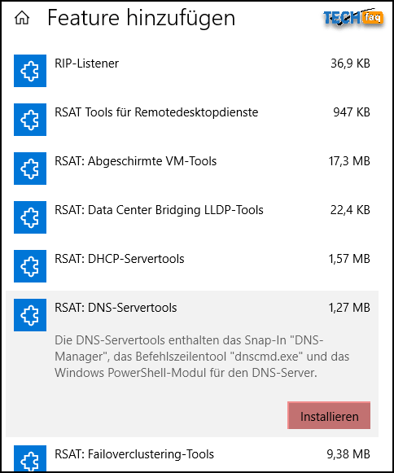
Task: Click the 17,3 MB size label
Action: (349, 161)
